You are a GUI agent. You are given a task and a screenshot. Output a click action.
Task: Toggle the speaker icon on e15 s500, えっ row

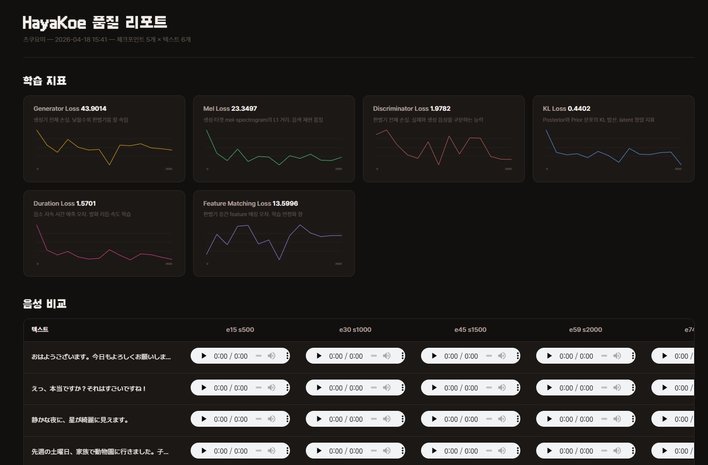point(271,387)
